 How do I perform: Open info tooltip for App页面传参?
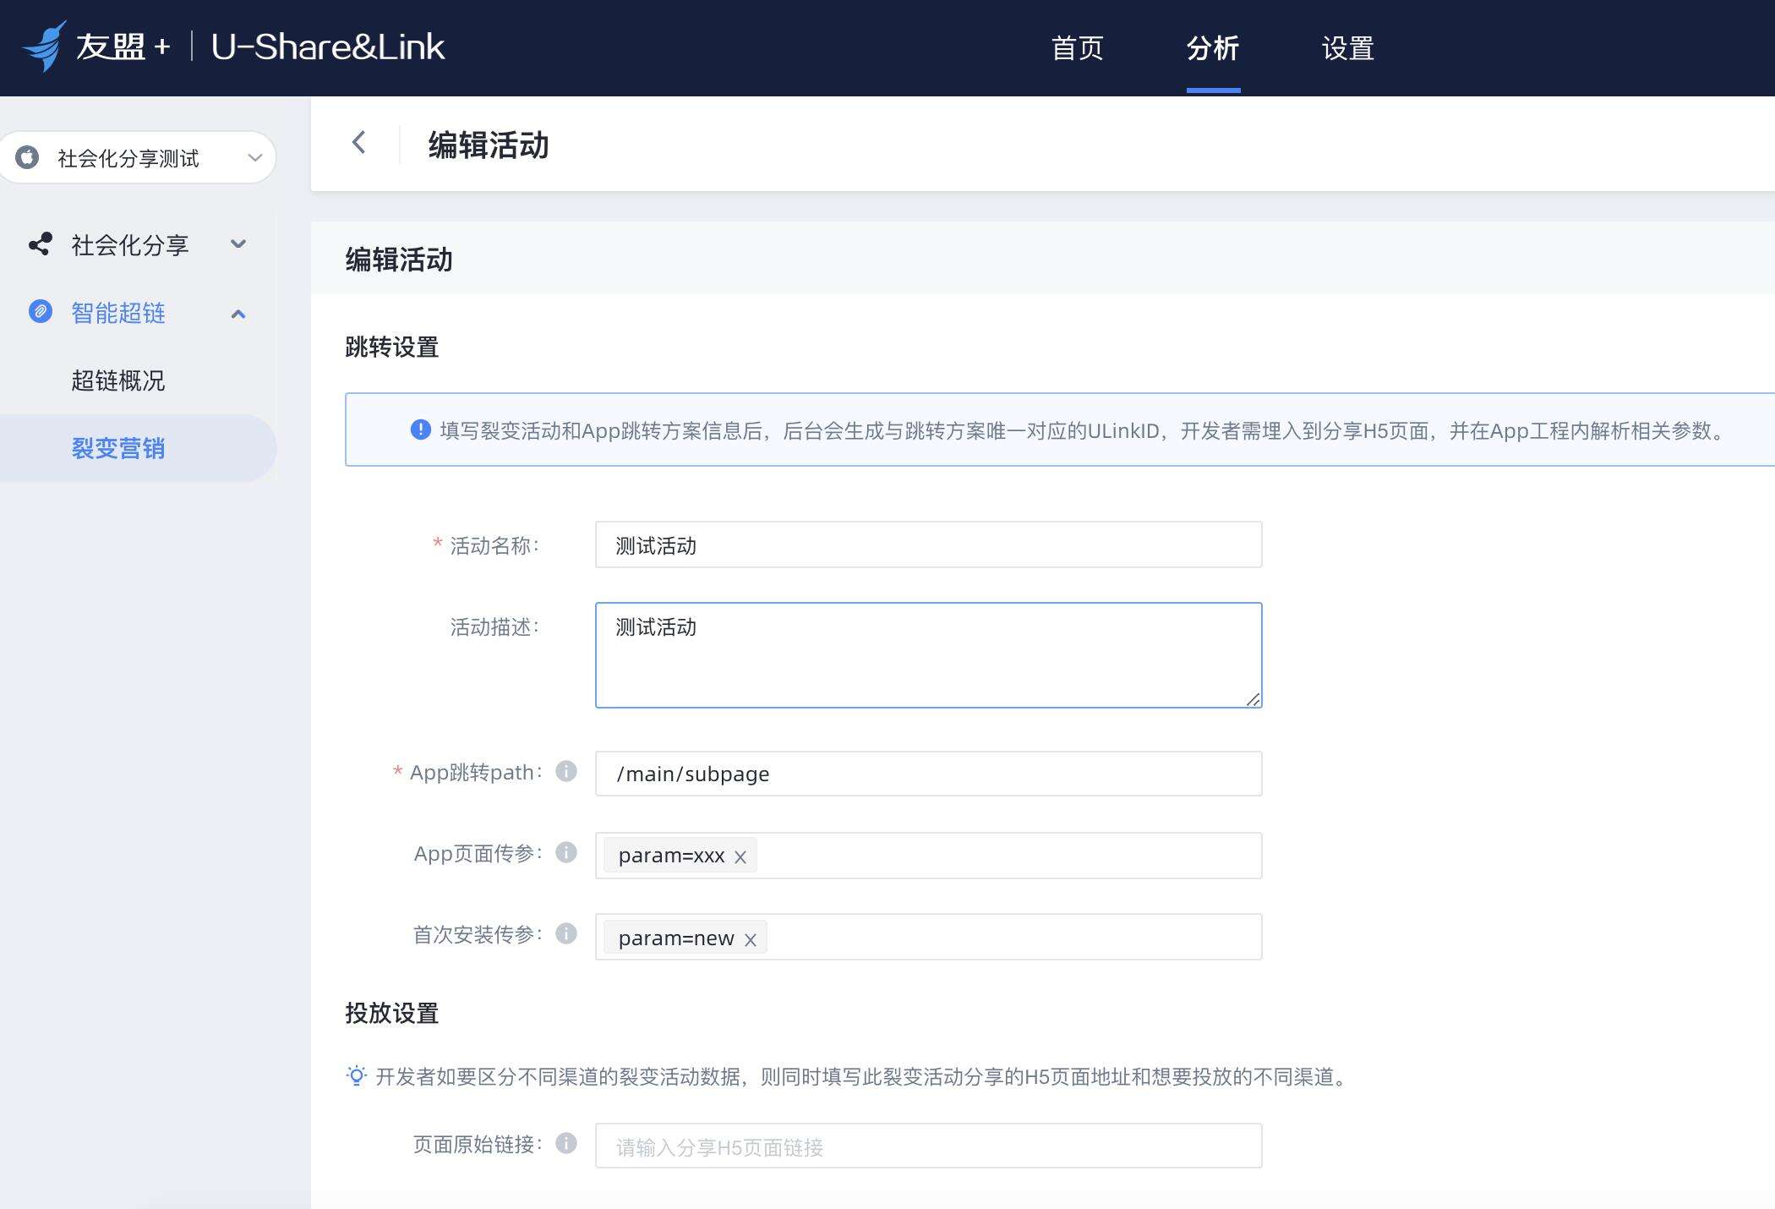[566, 852]
